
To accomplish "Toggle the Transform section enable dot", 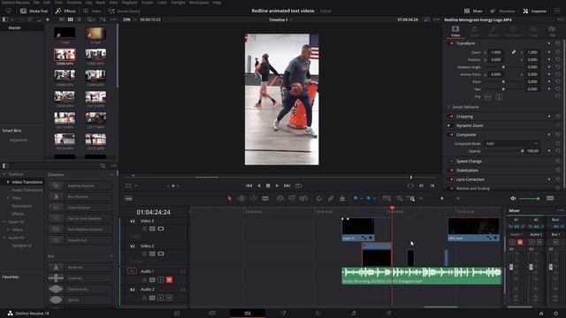I will tap(451, 43).
